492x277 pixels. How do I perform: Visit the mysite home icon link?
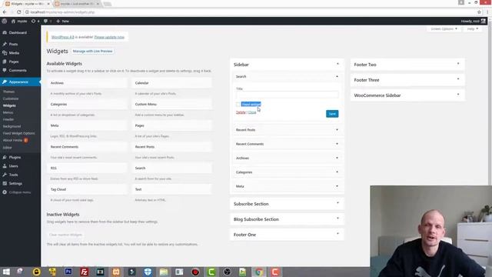[19, 21]
